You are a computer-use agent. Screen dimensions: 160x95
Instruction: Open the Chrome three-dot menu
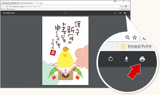pyautogui.click(x=129, y=6)
